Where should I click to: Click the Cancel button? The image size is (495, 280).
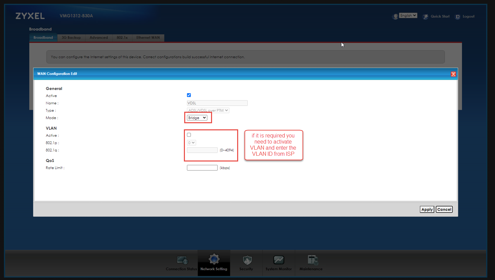(x=444, y=210)
